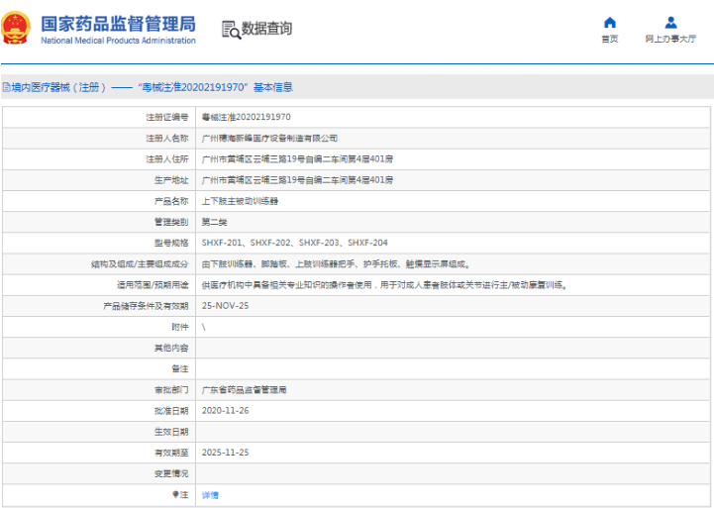The width and height of the screenshot is (714, 508).
Task: Select approval date 2020-11-26
Action: coord(226,411)
